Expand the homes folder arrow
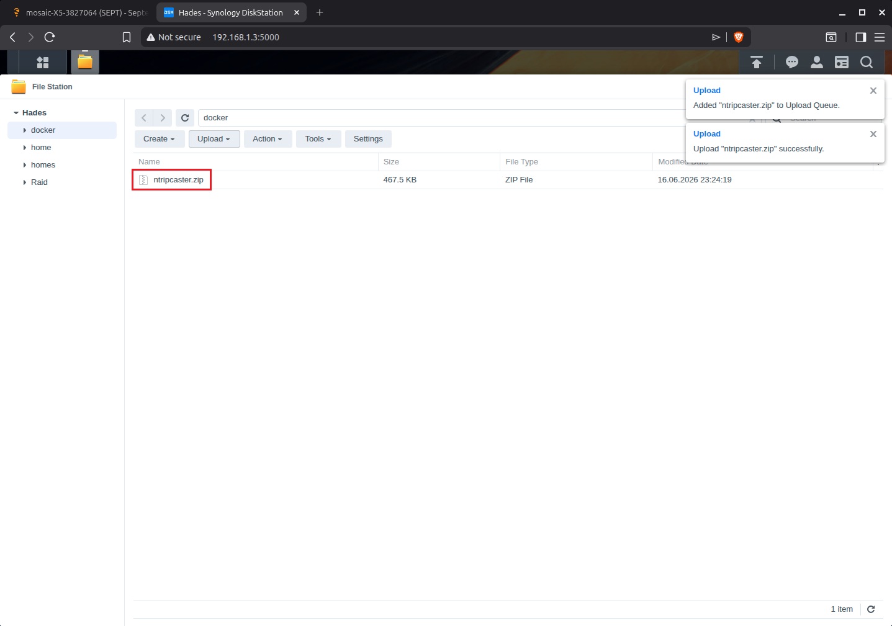The height and width of the screenshot is (626, 892). coord(25,165)
